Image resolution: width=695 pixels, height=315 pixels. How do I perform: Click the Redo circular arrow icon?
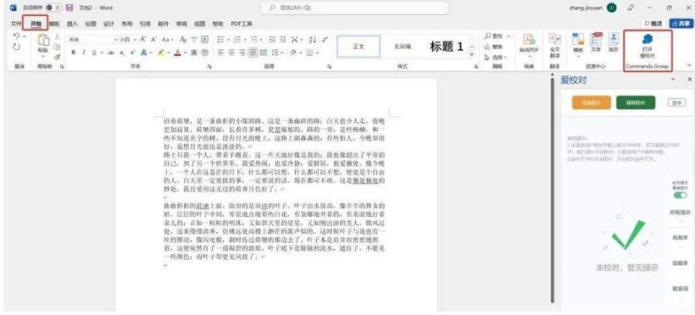click(17, 47)
